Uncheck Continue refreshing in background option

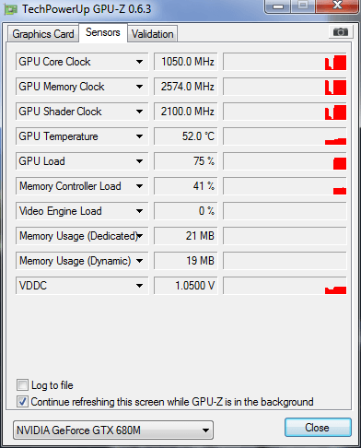[x=22, y=401]
